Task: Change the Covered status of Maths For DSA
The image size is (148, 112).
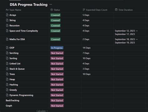Action: click(55, 39)
